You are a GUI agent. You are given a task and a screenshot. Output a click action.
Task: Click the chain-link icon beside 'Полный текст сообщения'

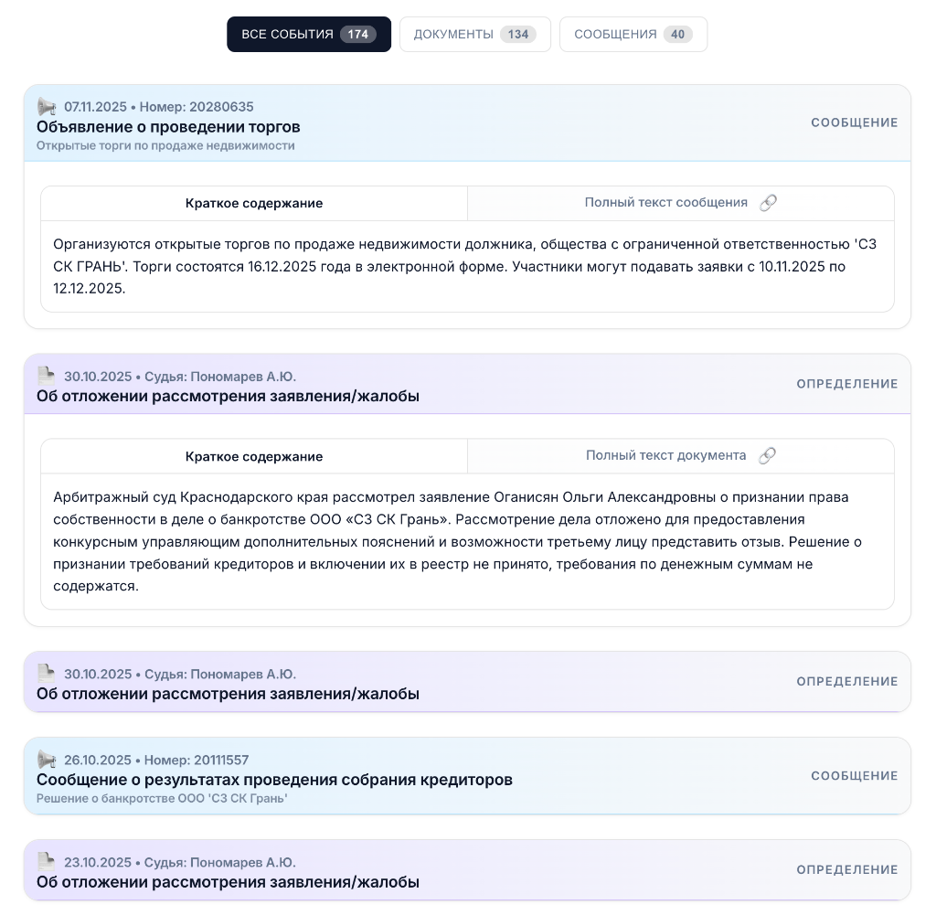[768, 202]
